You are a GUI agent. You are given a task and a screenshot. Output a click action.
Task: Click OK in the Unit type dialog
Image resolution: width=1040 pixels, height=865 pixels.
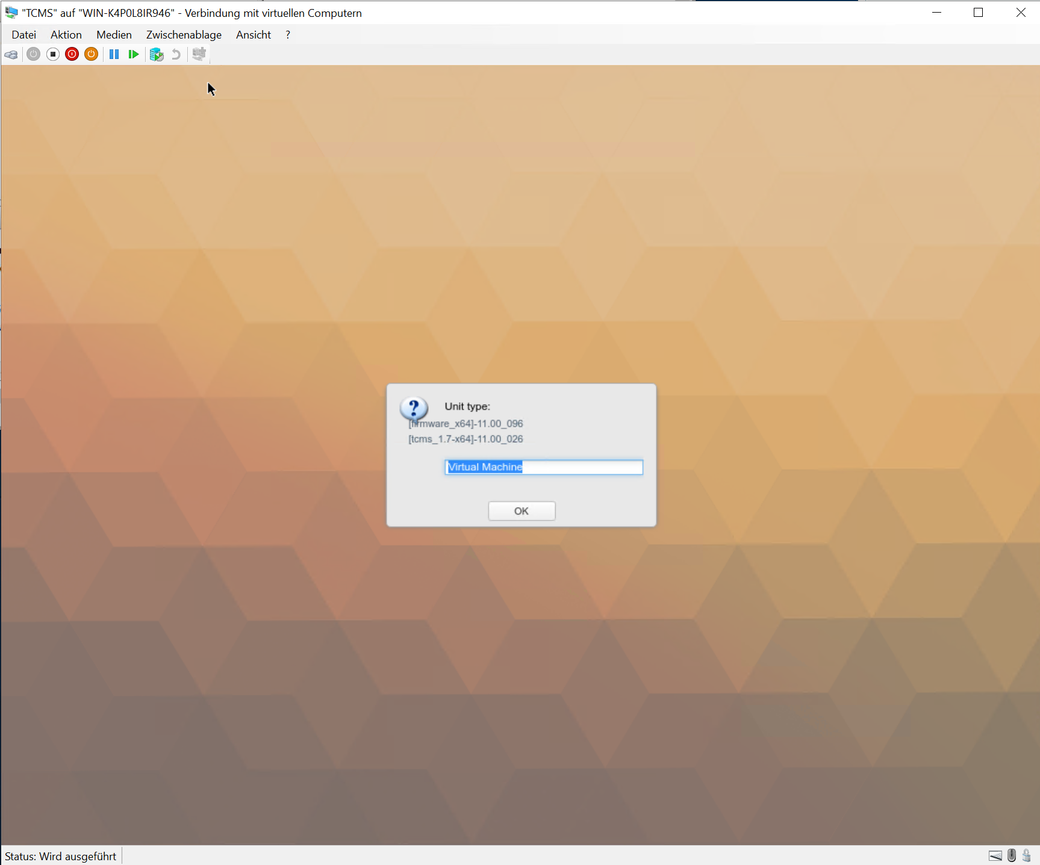[x=522, y=511]
